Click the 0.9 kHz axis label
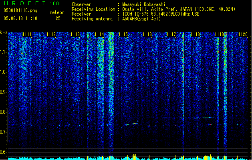 4,92
